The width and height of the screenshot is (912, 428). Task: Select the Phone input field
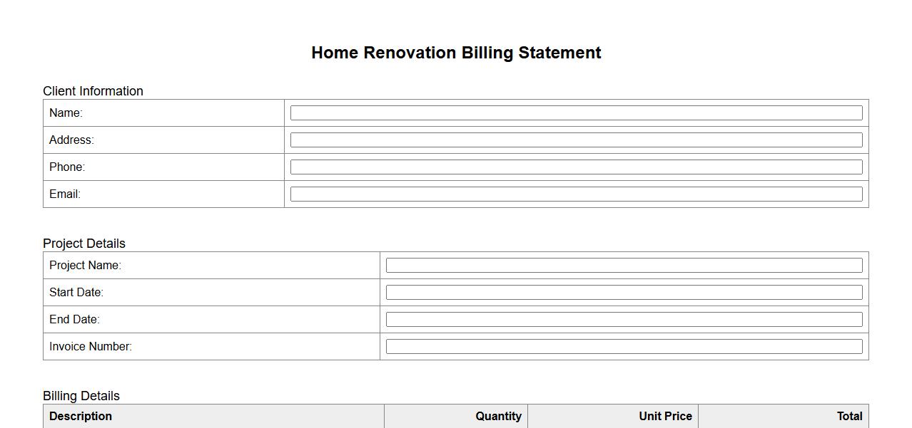click(x=576, y=167)
